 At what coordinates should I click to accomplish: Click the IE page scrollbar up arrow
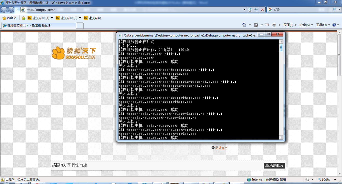click(340, 33)
